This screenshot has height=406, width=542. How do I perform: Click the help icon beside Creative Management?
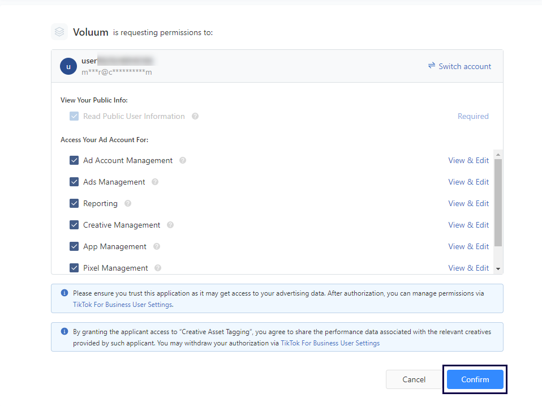[170, 225]
